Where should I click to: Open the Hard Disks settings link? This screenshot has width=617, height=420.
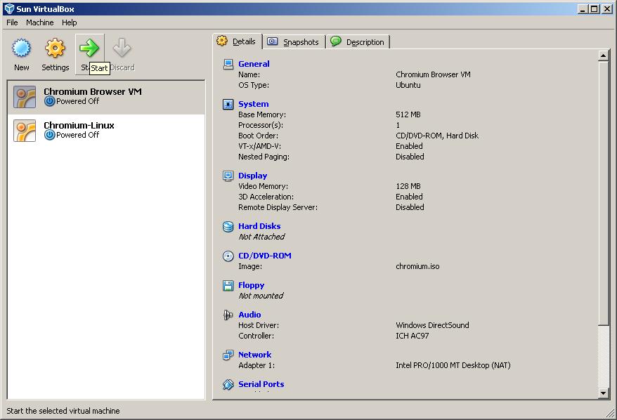[x=259, y=227]
